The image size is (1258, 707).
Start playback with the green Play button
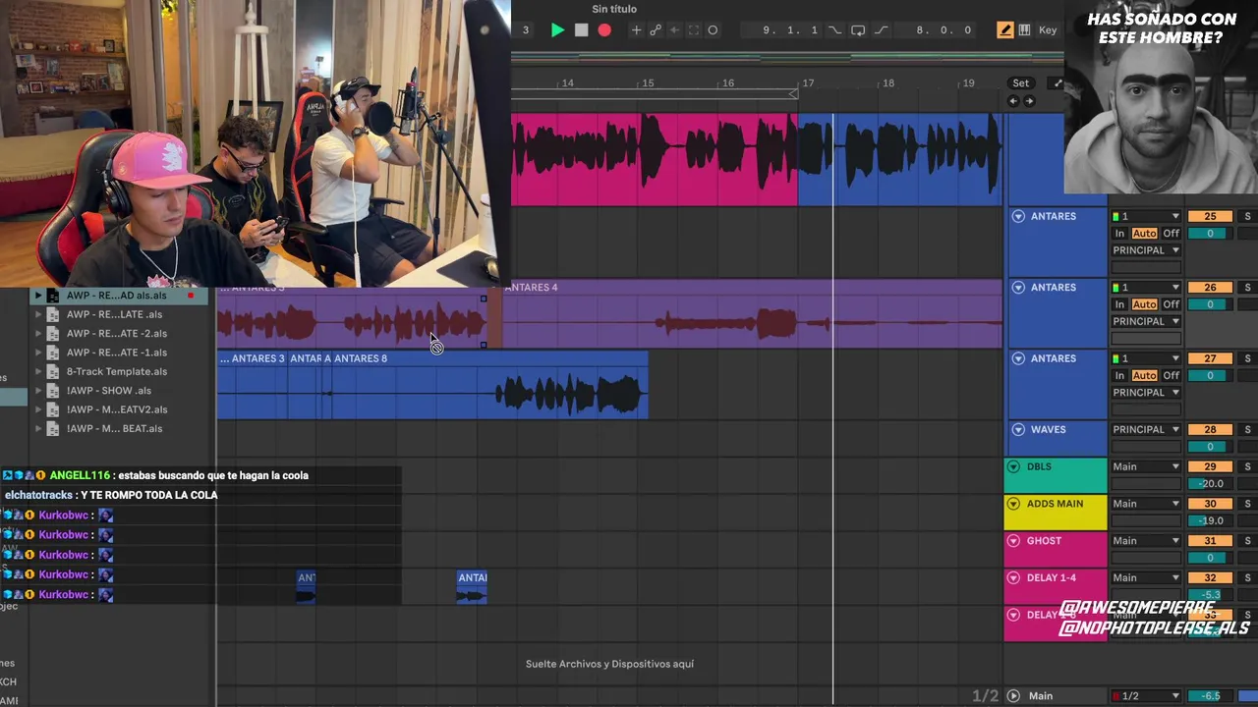557,30
